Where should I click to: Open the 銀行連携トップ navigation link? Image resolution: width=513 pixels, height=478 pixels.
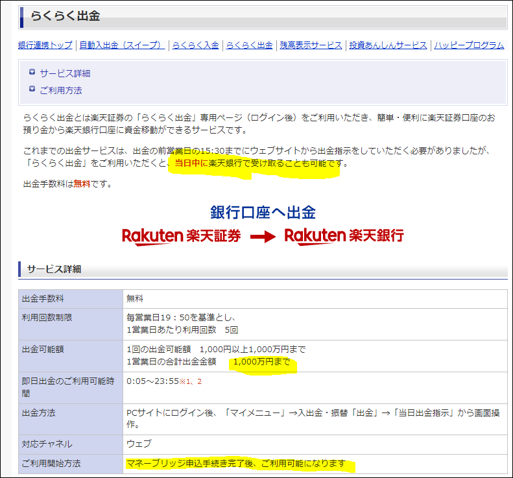tap(45, 45)
